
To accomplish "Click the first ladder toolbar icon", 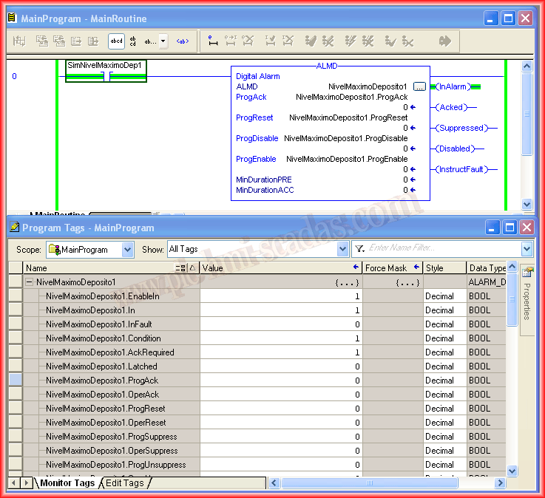I will pos(21,41).
